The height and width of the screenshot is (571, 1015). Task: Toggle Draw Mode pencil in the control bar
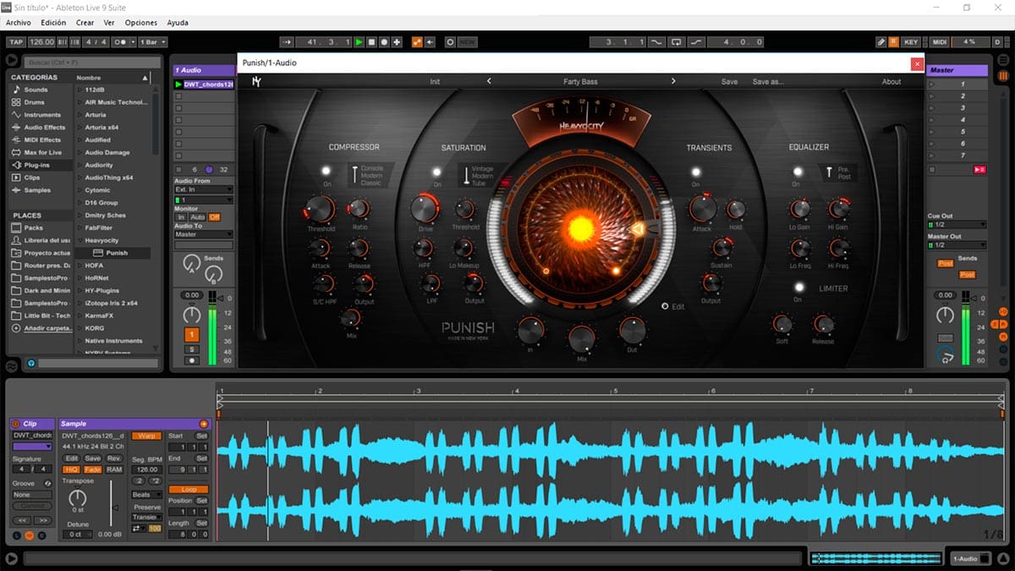pos(881,41)
